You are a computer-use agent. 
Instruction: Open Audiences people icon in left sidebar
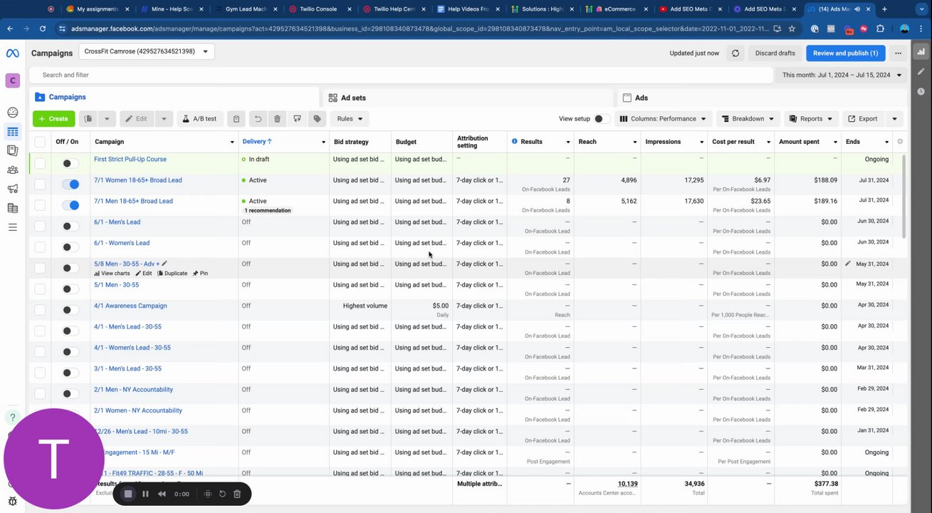tap(12, 170)
